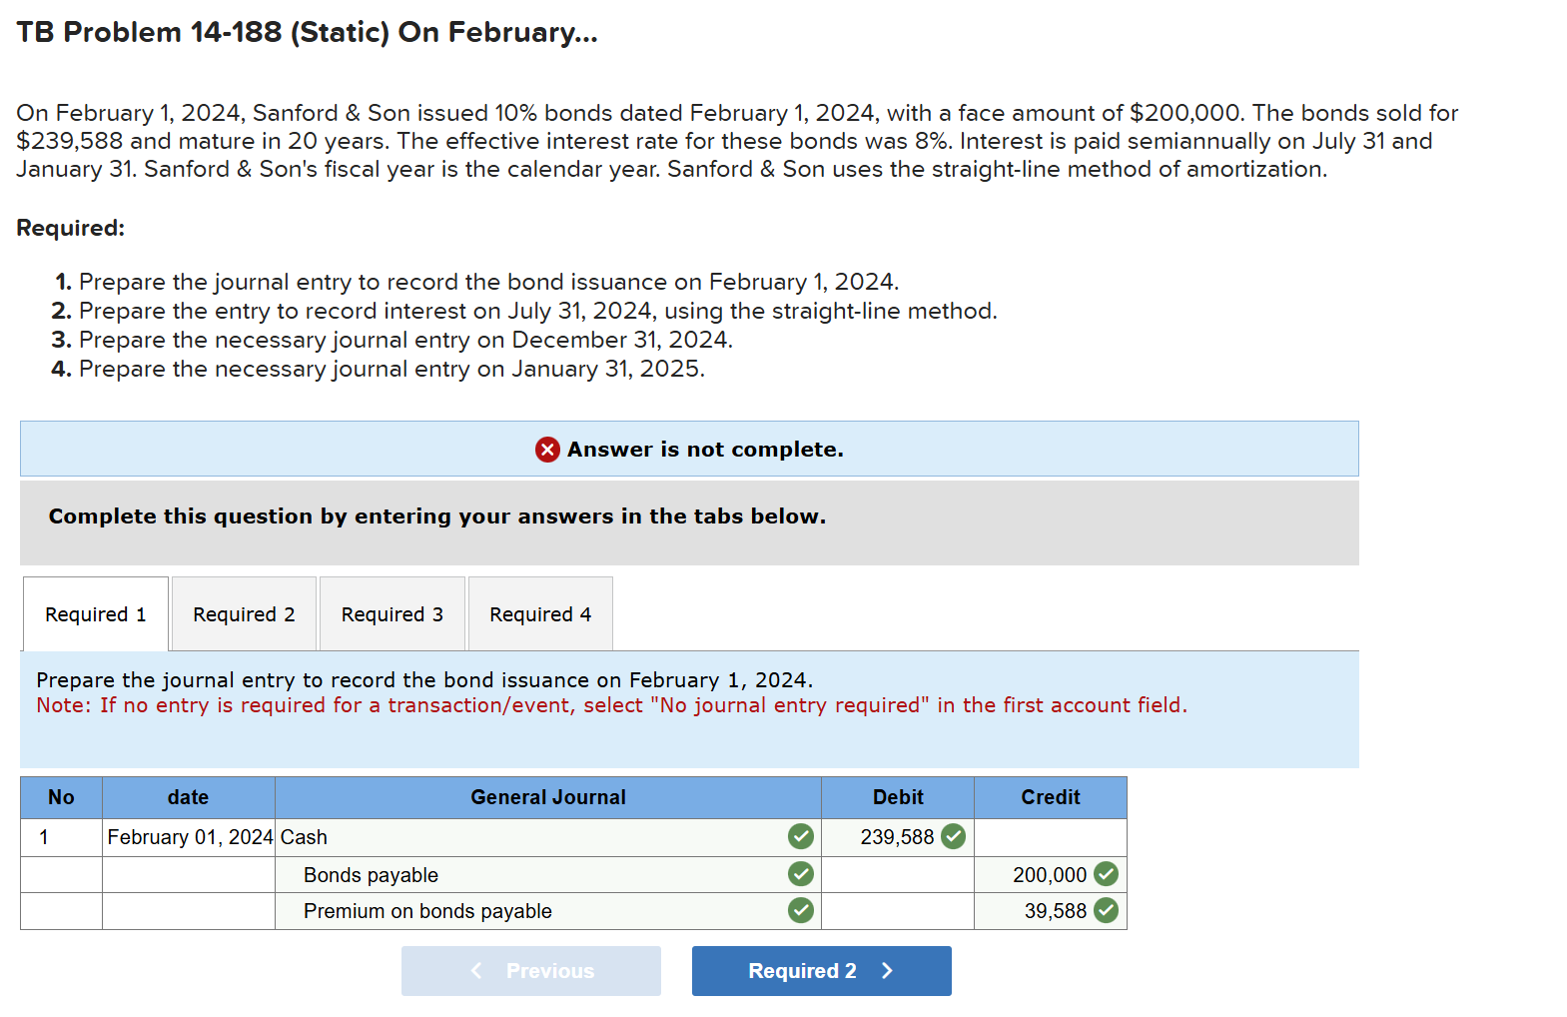The image size is (1567, 1017).
Task: Click the checkmark beside the 39,588 credit amount
Action: pos(1107,910)
